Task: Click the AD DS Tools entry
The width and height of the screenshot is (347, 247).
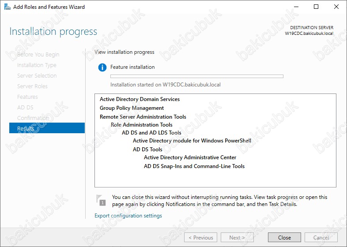Action: click(147, 150)
